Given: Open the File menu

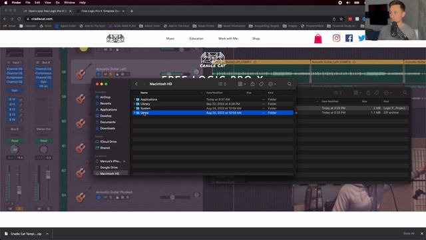Looking at the screenshot, I should [x=28, y=3].
